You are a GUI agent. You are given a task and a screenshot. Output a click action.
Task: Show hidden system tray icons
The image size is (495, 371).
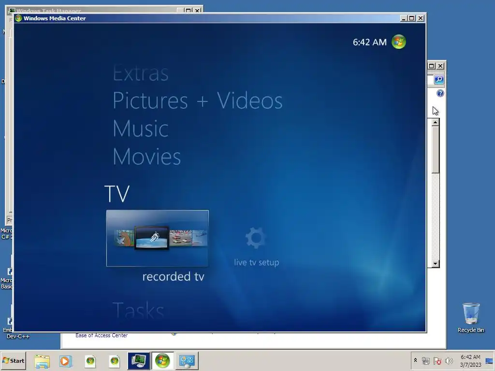point(415,360)
